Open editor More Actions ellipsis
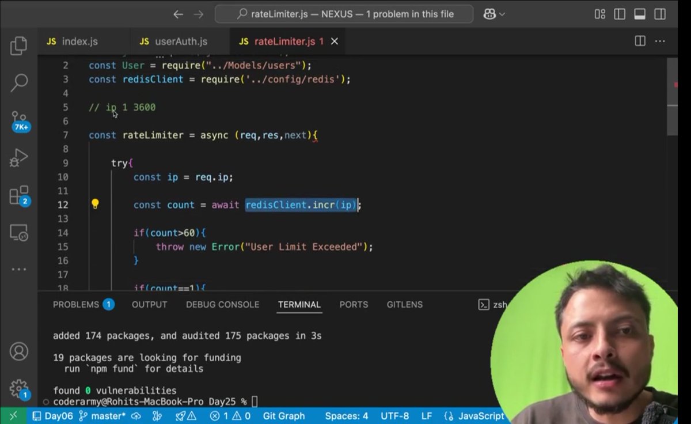691x424 pixels. pos(660,41)
